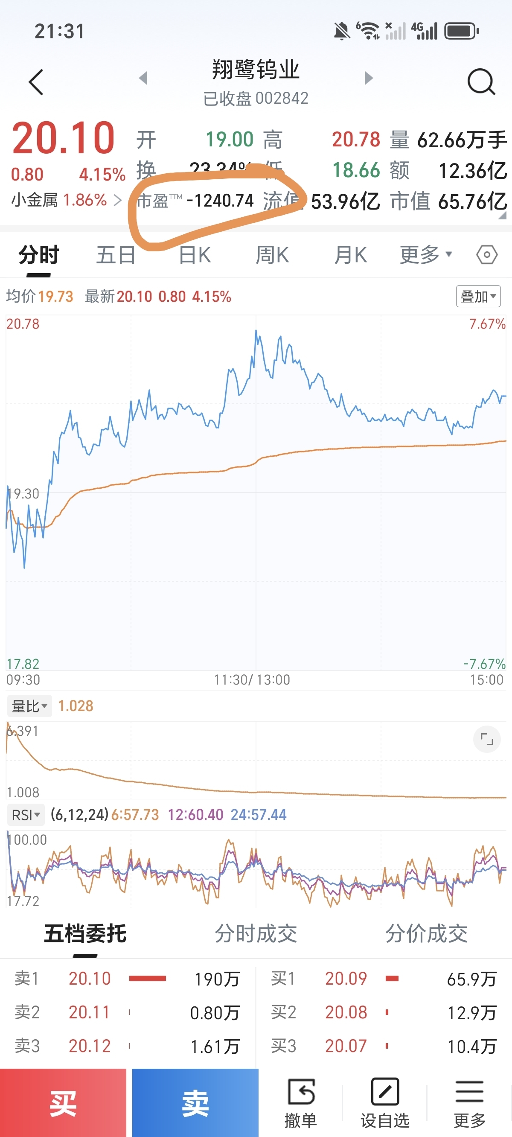Go to next stock with right triangle
Image resolution: width=512 pixels, height=1137 pixels.
coord(369,78)
